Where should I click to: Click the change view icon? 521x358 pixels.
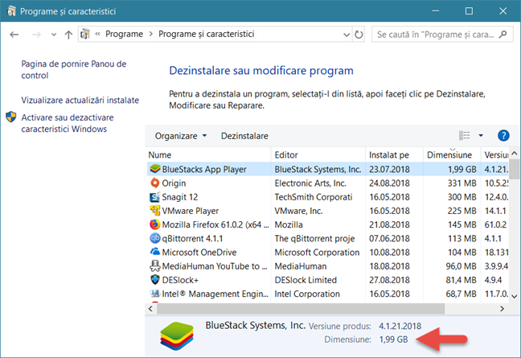coord(464,135)
